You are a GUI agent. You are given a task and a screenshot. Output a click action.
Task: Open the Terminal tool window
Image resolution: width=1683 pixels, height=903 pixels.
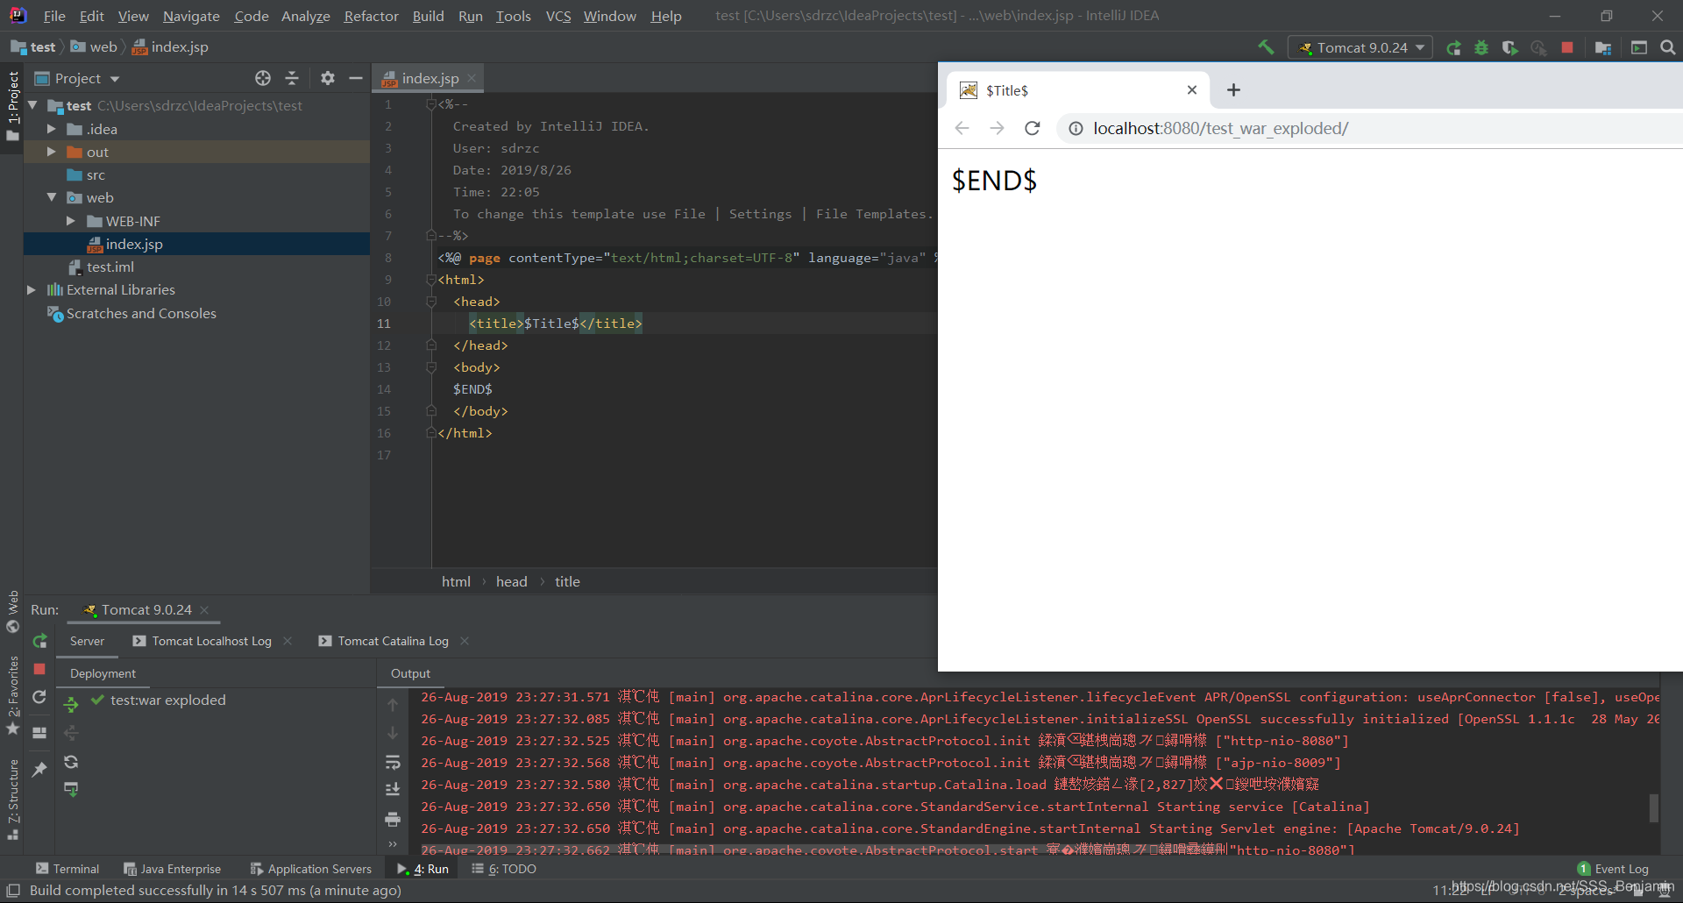[67, 869]
